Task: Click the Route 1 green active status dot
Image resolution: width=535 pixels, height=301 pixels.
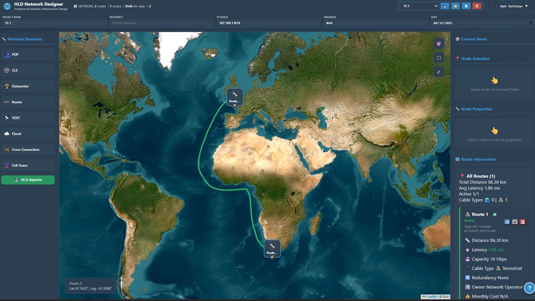Action: [494, 214]
